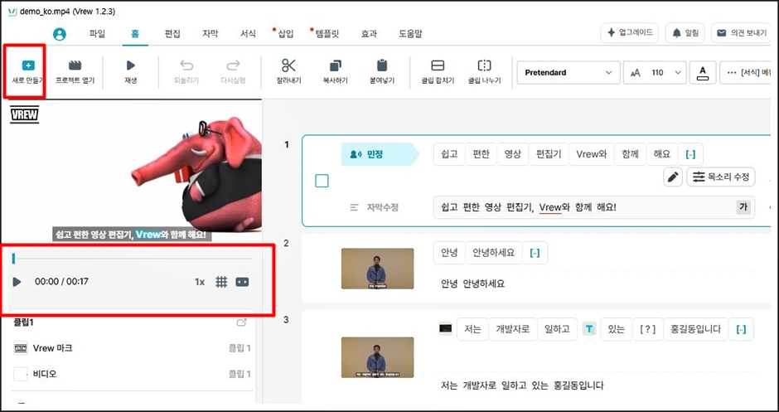Select the word Vrew와 in clip 1
The image size is (779, 412).
591,154
